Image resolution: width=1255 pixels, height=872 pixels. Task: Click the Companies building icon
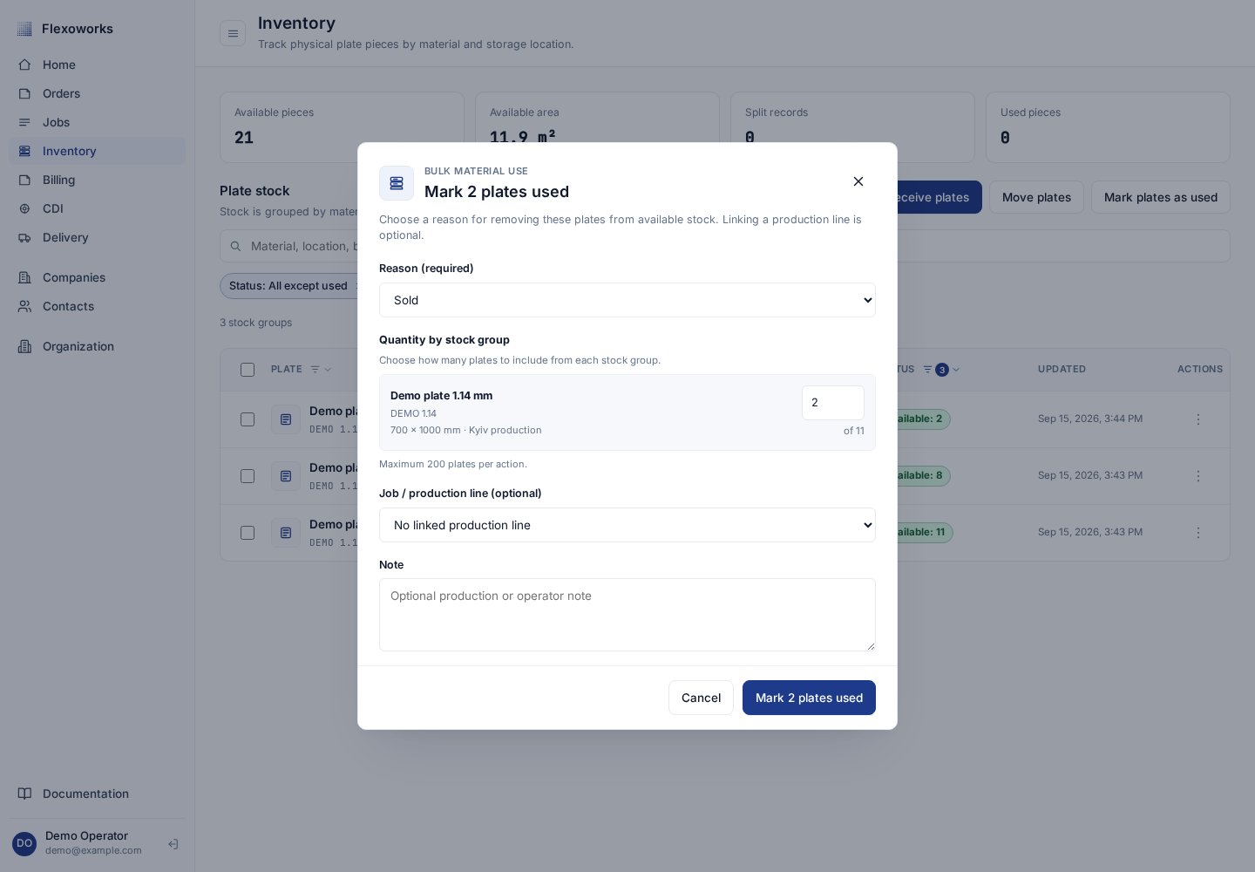point(24,277)
